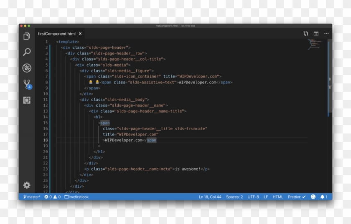Click the feedback smiley icon
This screenshot has height=224, width=351.
313,197
